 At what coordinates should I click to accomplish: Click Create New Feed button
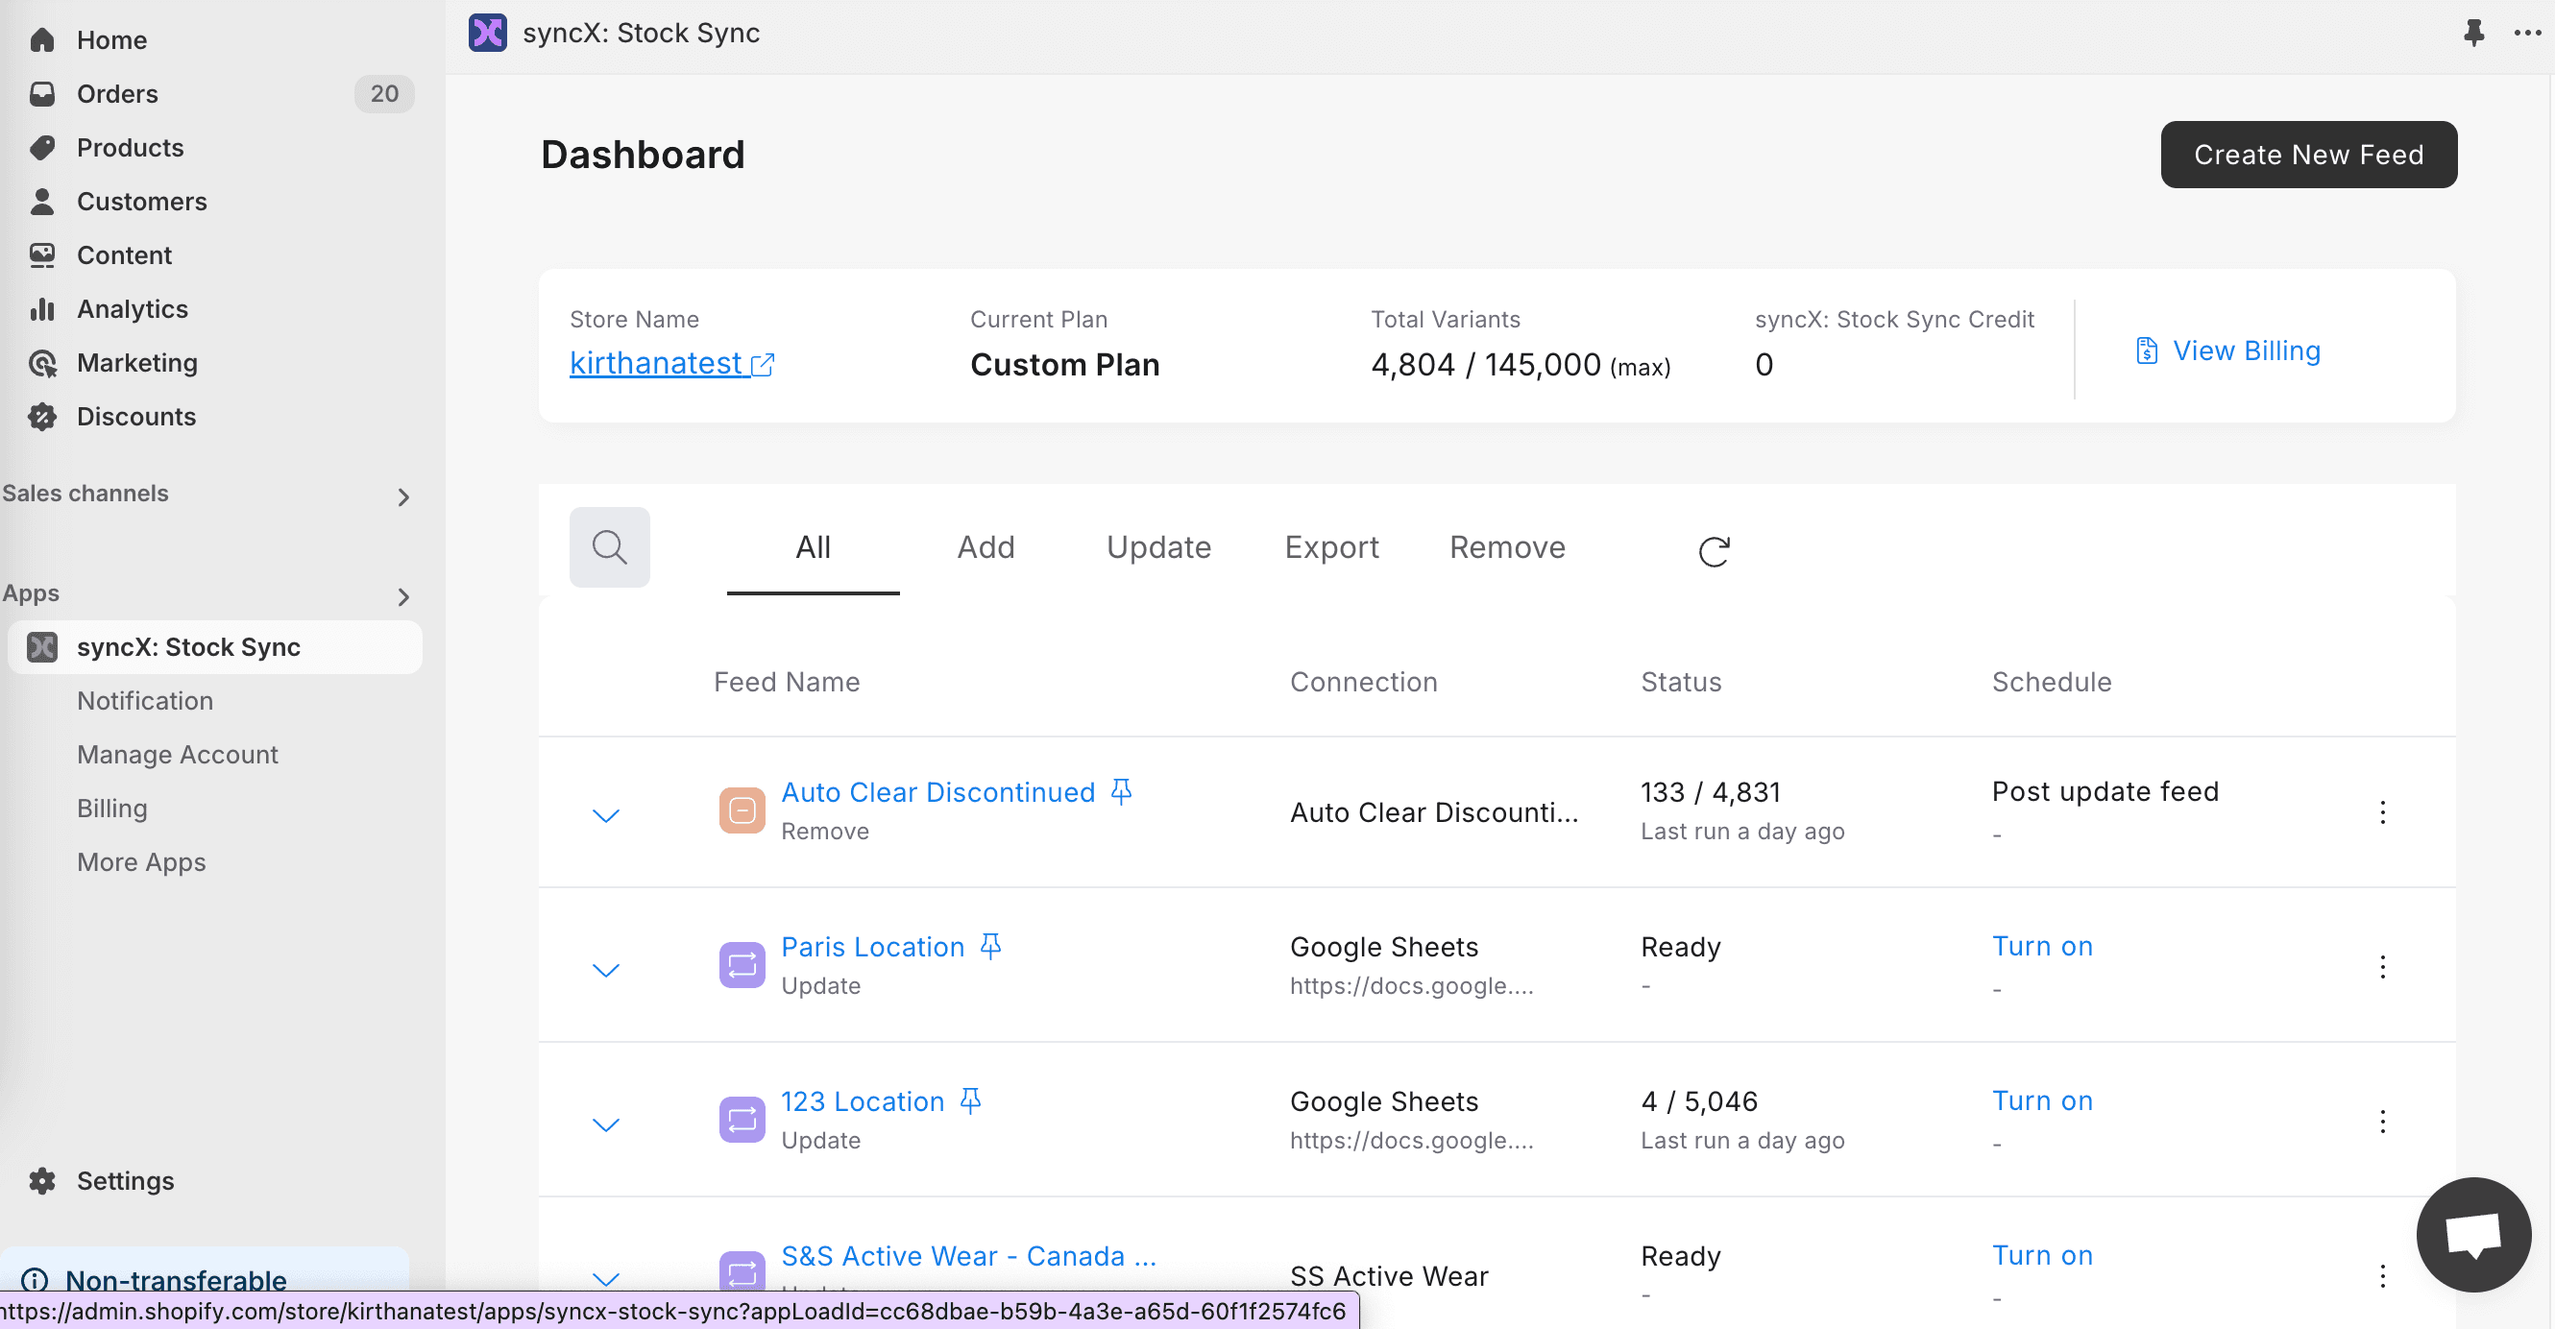2308,155
